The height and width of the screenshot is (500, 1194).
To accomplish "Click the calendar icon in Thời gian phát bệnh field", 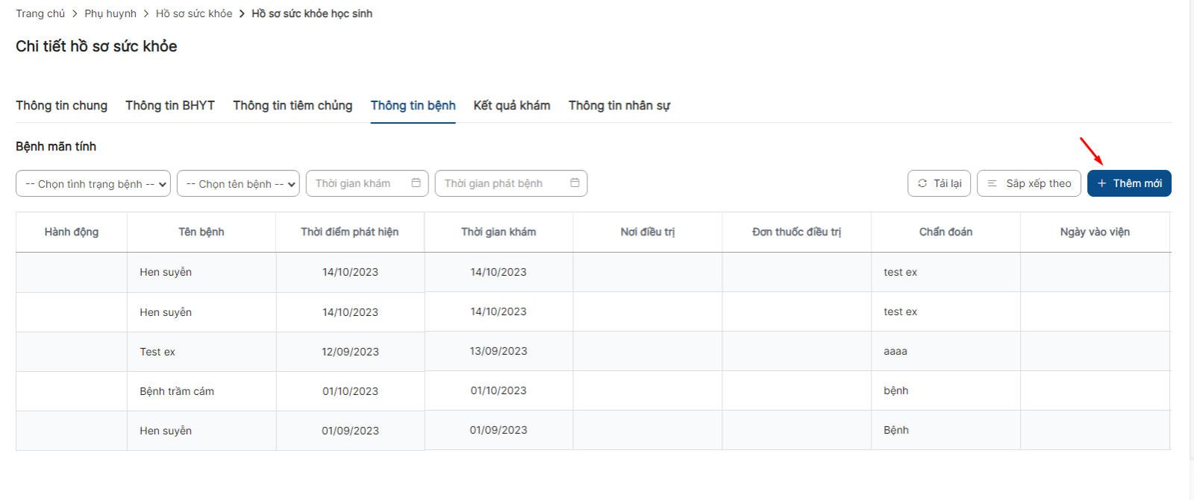I will tap(575, 183).
